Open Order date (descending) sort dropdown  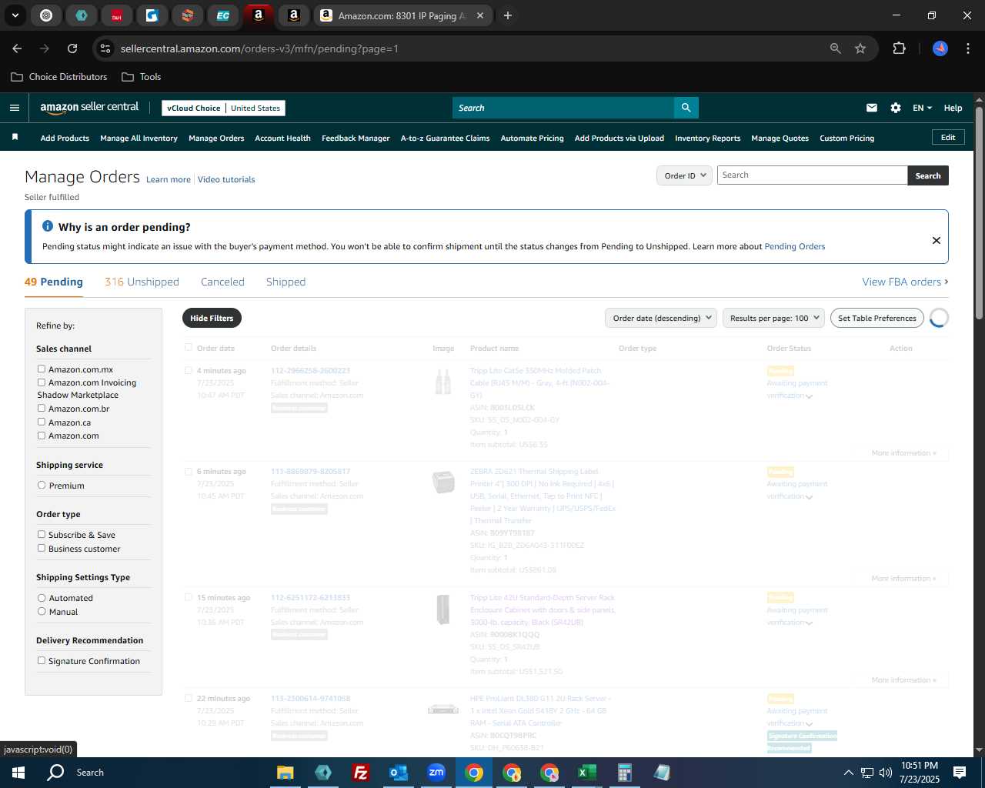tap(661, 318)
